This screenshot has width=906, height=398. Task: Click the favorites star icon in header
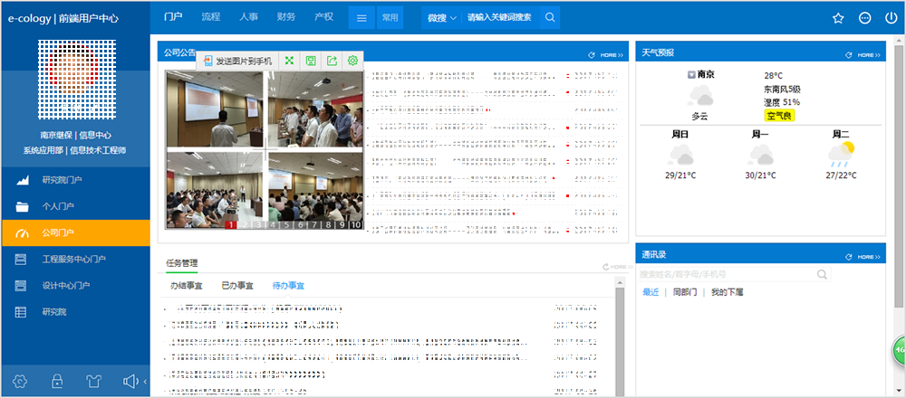[838, 18]
